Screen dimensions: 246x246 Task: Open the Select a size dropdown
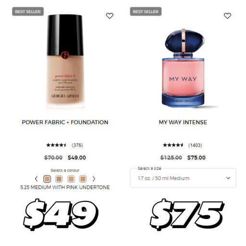(183, 178)
